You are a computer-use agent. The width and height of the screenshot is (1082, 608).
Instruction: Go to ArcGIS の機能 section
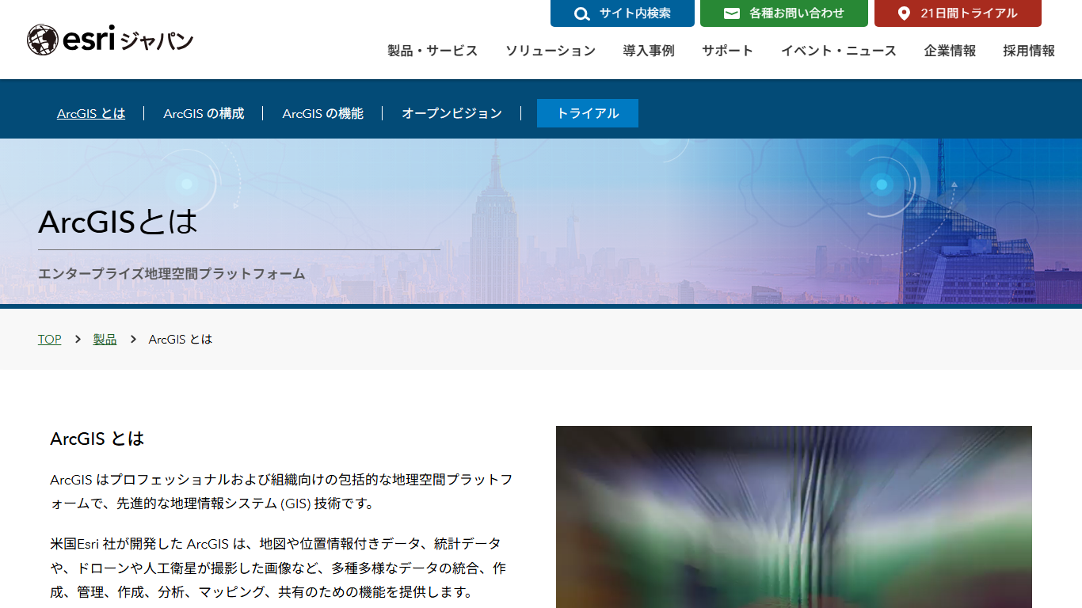[323, 113]
